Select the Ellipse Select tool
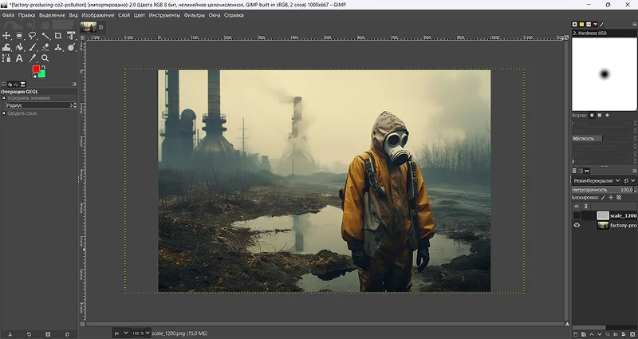Screen dimensions: 638x339 click(19, 36)
